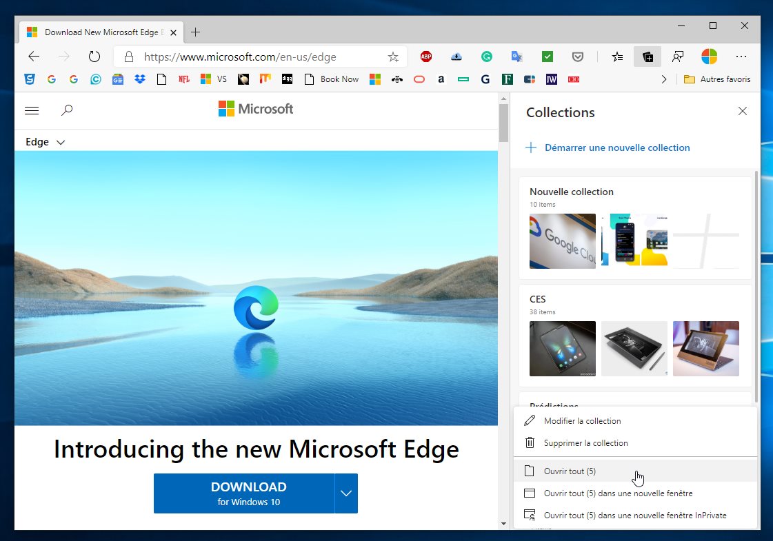Open the Book Now bookmark

coord(332,79)
